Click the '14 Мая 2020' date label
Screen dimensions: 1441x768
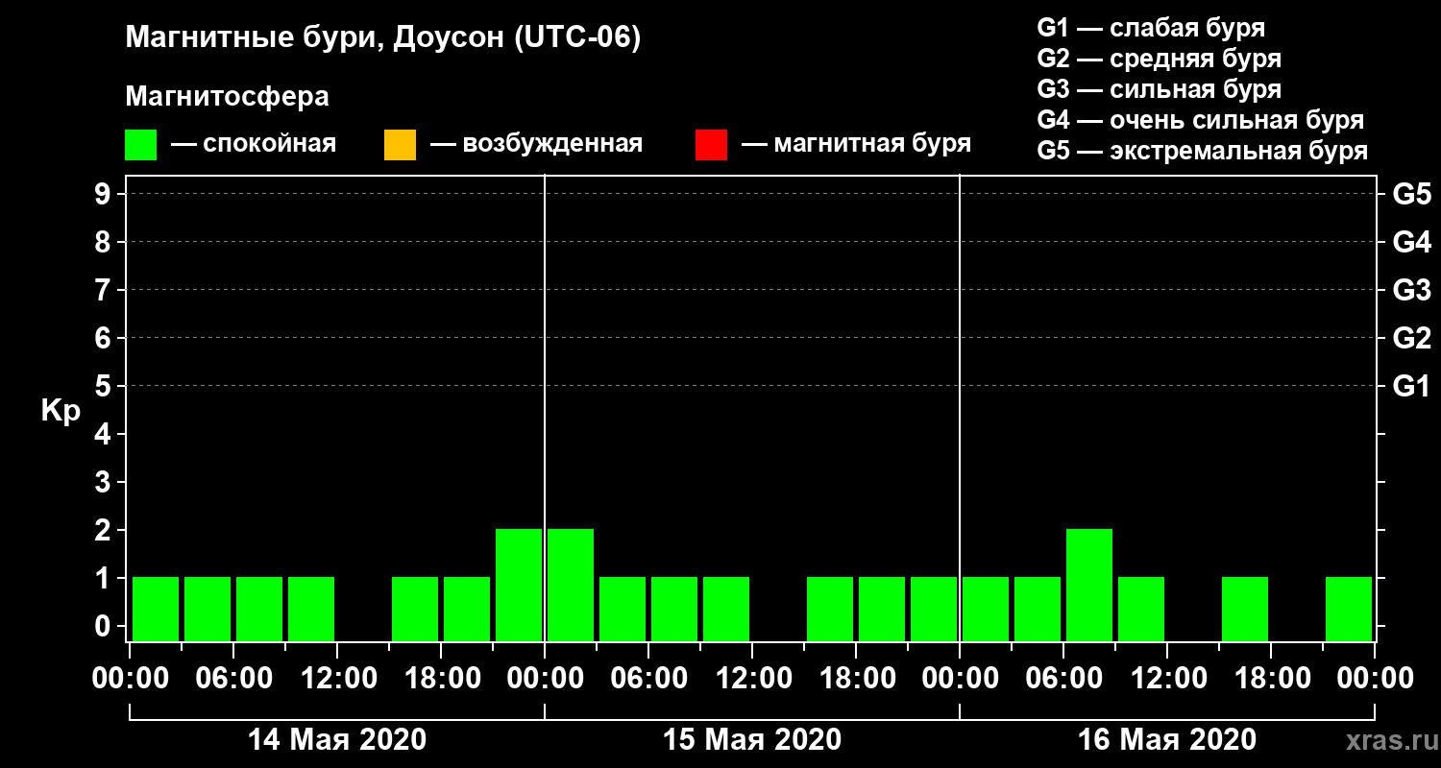coord(337,739)
